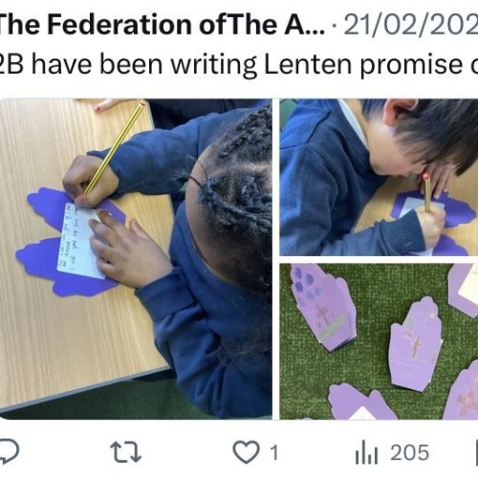Click the 205 views count
Image resolution: width=478 pixels, height=478 pixels.
coord(410,452)
